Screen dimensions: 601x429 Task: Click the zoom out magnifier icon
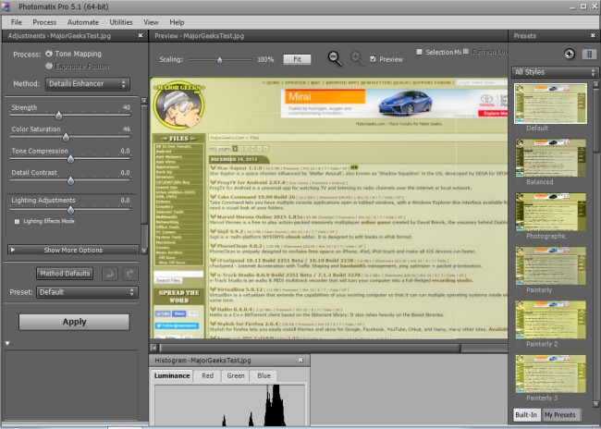[335, 58]
